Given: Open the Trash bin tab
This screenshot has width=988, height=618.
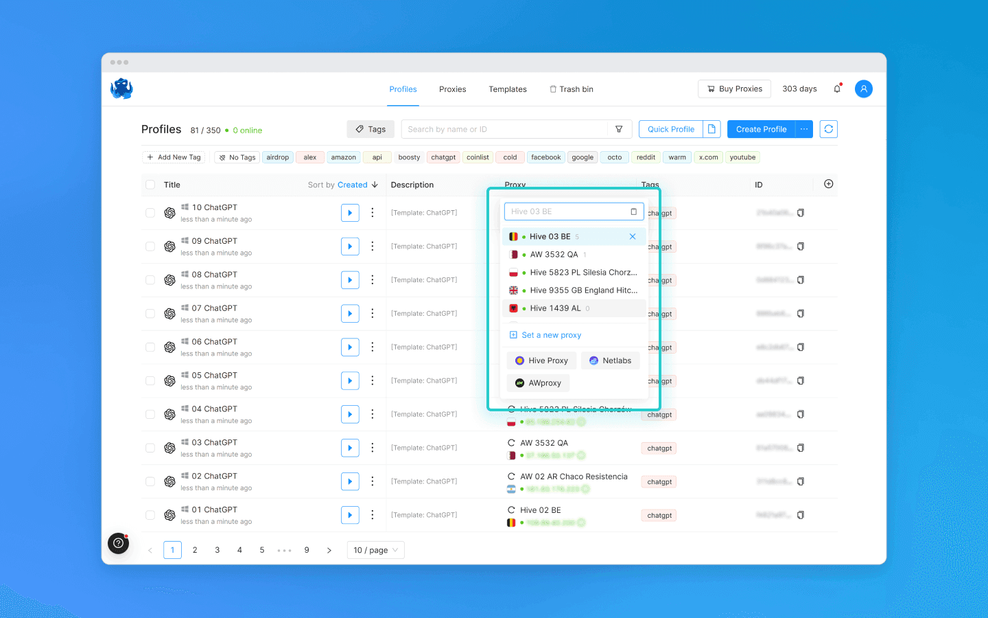Looking at the screenshot, I should (x=572, y=89).
